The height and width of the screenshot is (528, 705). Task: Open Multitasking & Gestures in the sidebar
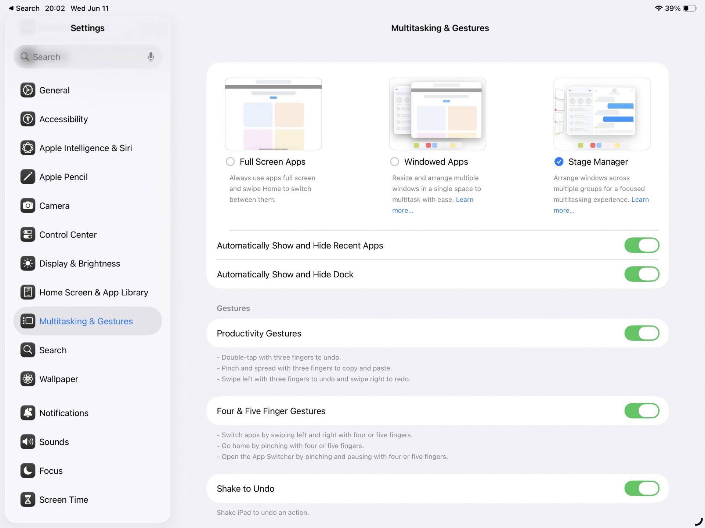pyautogui.click(x=86, y=321)
